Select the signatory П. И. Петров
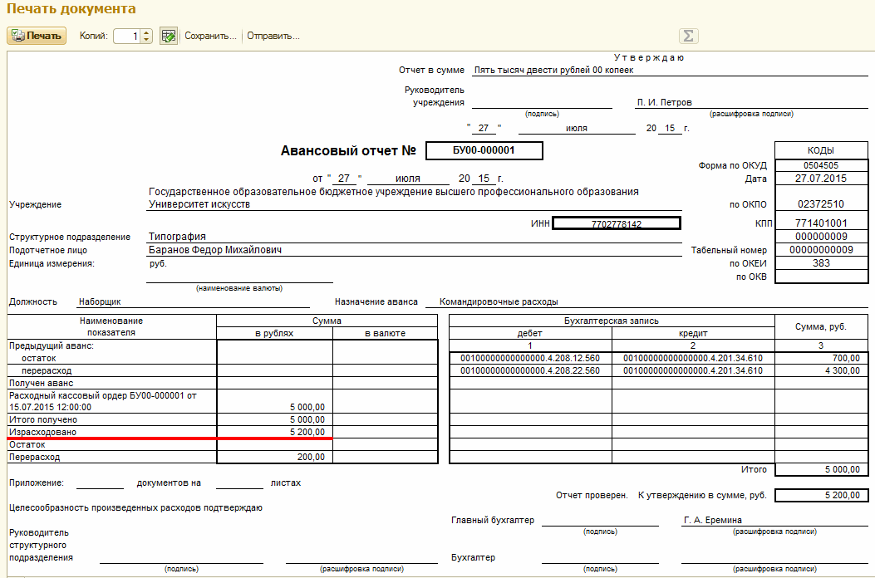The width and height of the screenshot is (875, 578). (x=664, y=103)
